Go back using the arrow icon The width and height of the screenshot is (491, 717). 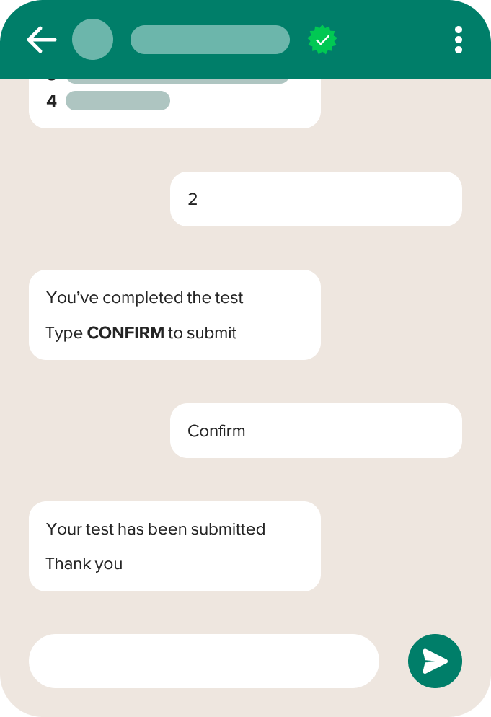coord(42,40)
